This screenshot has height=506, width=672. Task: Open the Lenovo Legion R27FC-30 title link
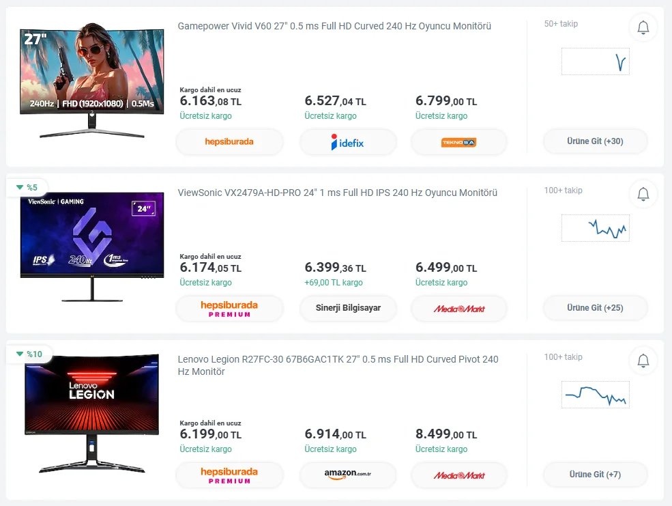pos(338,365)
